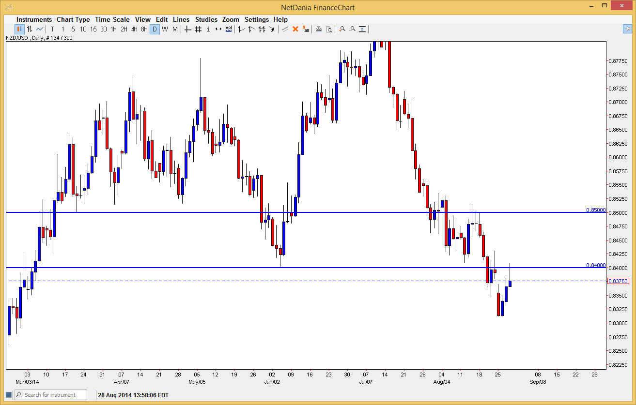Toggle the highlighted Daily (D) timeframe
The height and width of the screenshot is (405, 636).
155,29
